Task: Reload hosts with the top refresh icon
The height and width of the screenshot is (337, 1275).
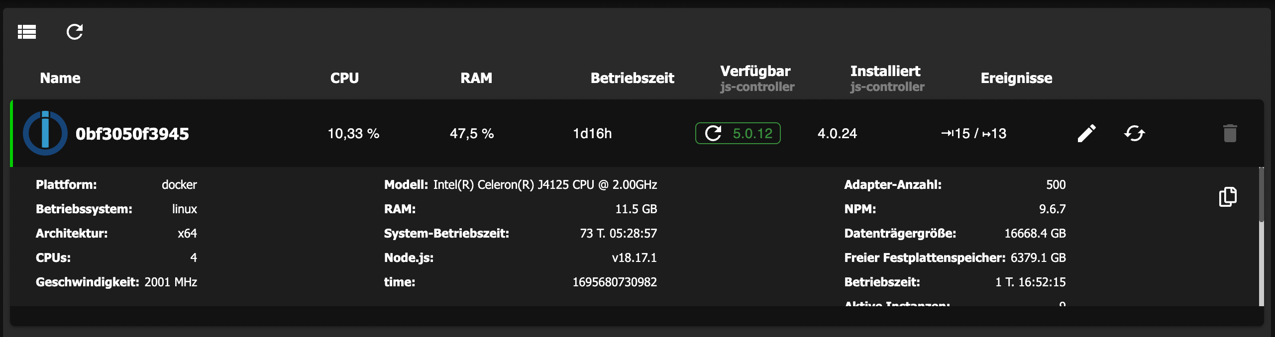Action: (x=75, y=32)
